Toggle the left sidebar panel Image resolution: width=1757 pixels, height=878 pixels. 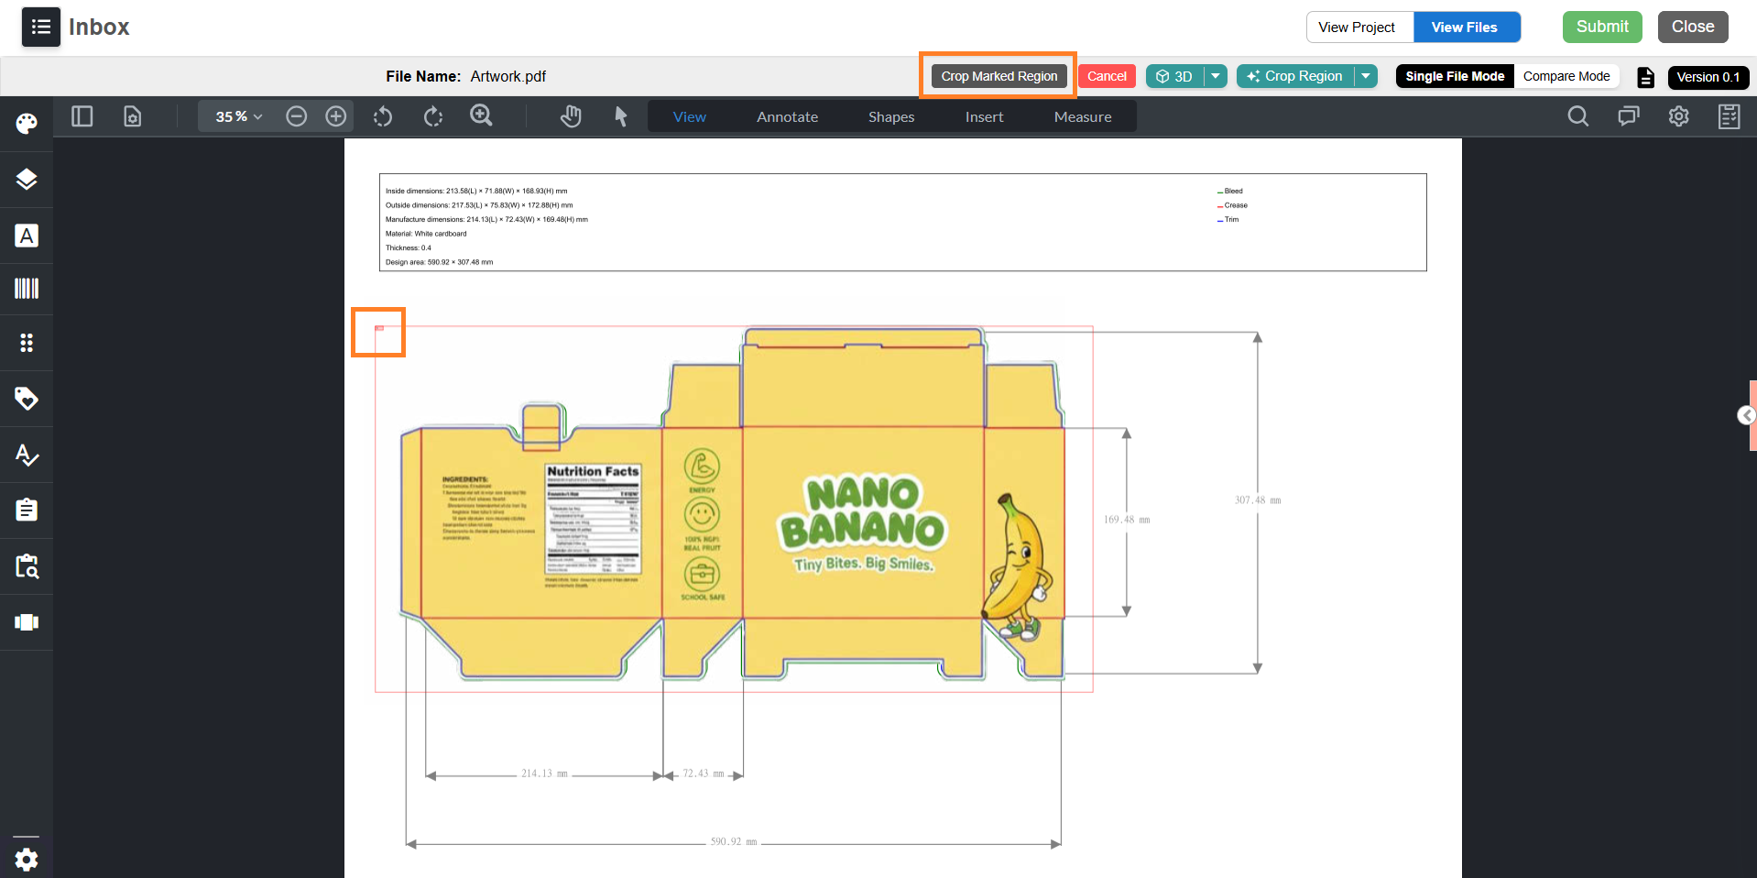tap(82, 116)
